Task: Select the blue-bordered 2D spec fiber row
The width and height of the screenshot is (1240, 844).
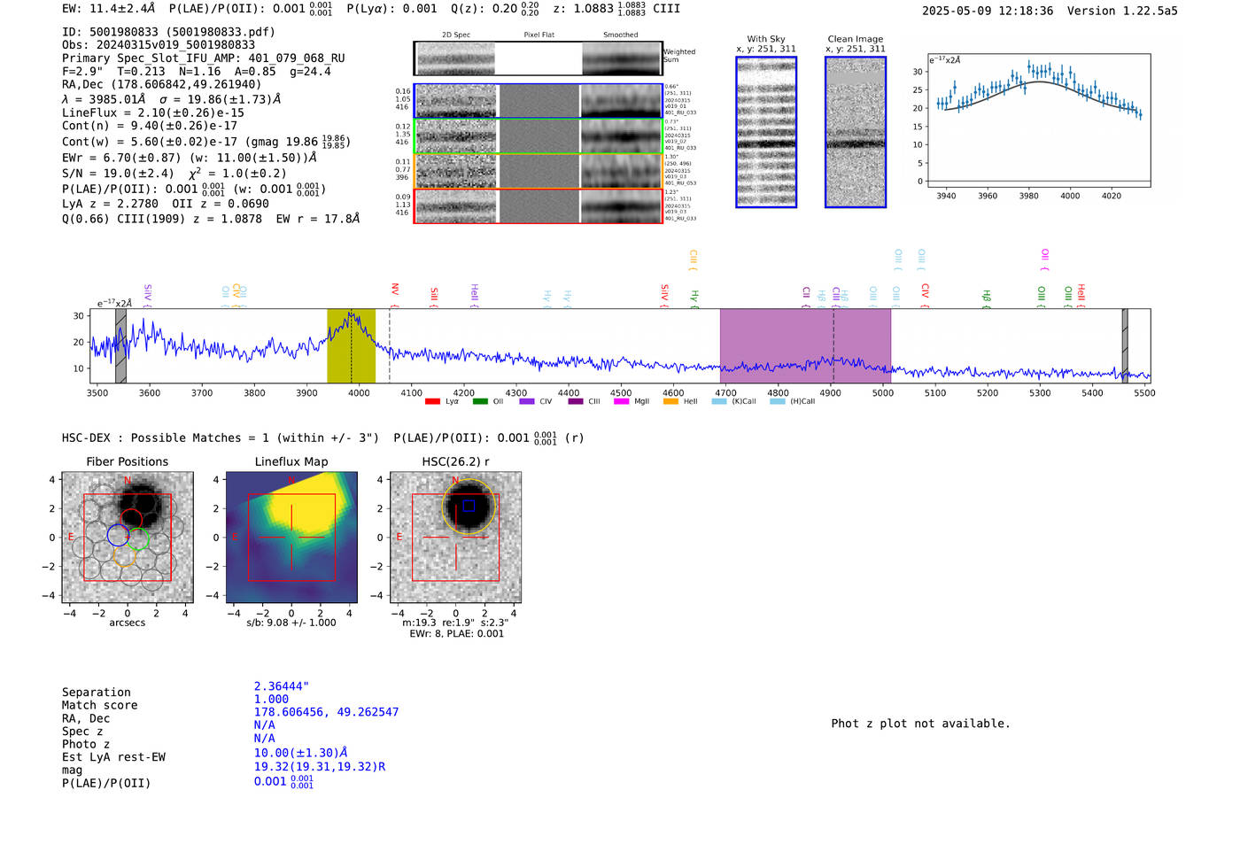Action: pyautogui.click(x=539, y=101)
